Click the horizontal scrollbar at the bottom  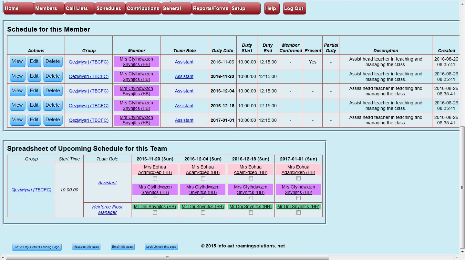167,257
